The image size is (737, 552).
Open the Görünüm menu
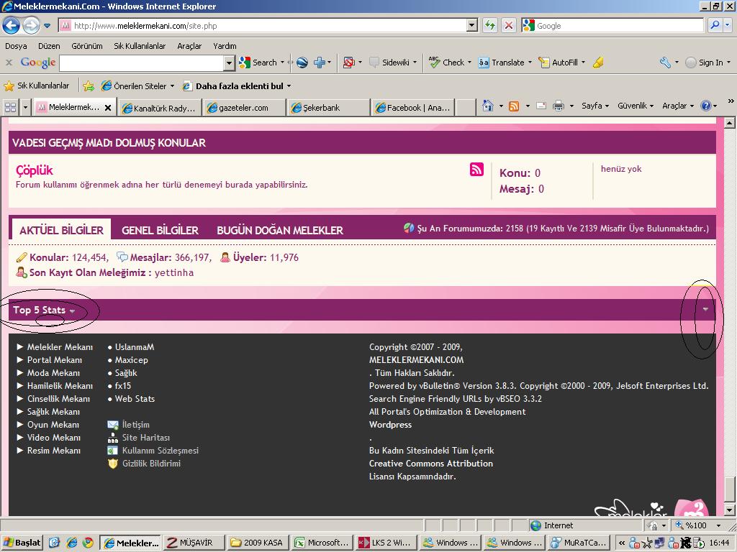[86, 46]
